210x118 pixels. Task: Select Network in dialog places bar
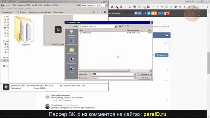click(x=72, y=70)
